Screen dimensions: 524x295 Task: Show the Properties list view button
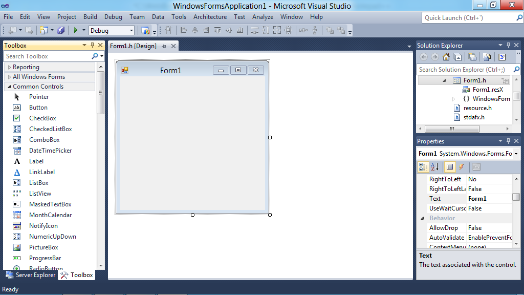coord(450,166)
